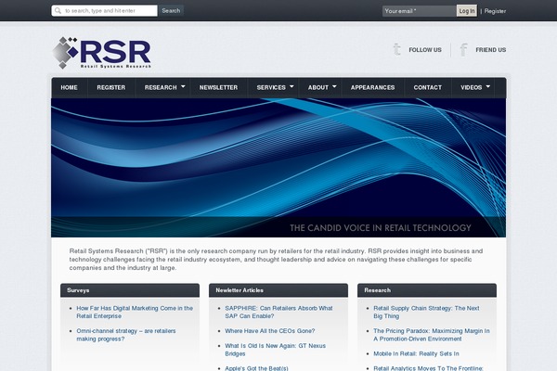Click the magnifier icon in search box
The image size is (557, 371).
coord(58,10)
